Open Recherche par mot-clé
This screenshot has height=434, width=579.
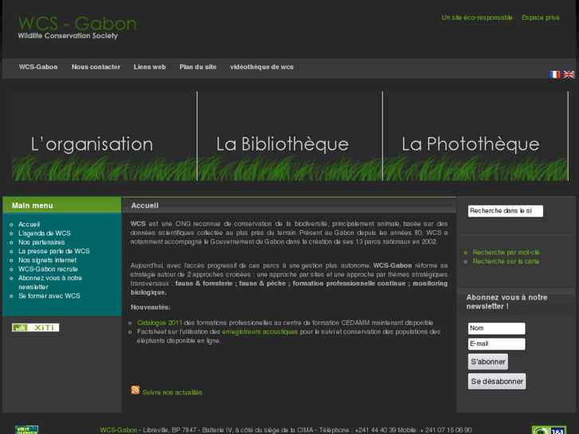tap(506, 252)
